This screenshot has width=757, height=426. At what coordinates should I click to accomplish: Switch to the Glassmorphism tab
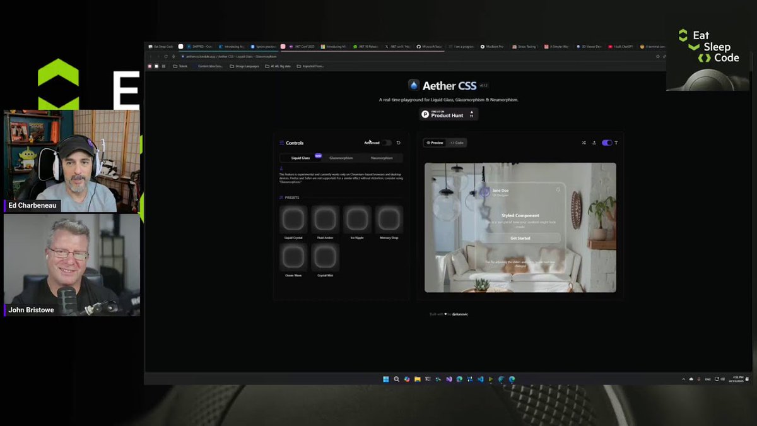tap(341, 158)
